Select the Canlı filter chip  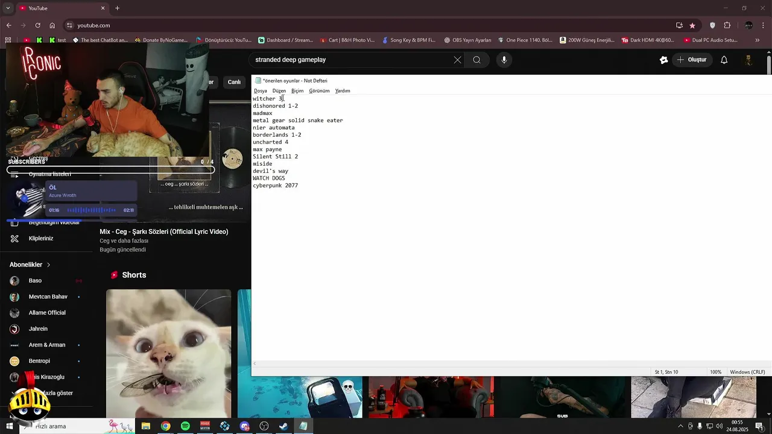tap(234, 82)
